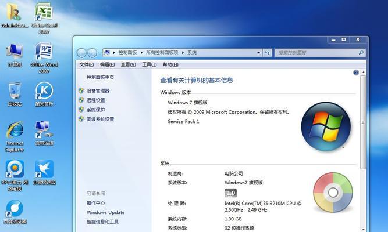Image resolution: width=388 pixels, height=232 pixels.
Task: Open 操作中心 link
Action: 96,203
